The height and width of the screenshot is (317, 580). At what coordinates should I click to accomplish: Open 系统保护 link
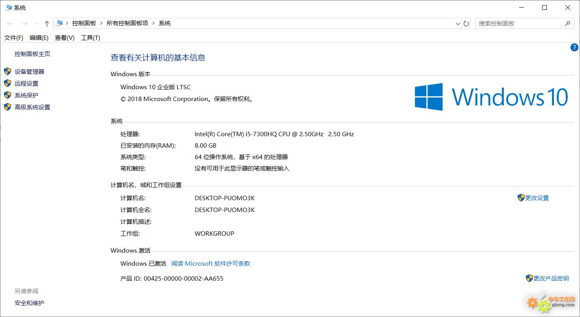pyautogui.click(x=26, y=96)
